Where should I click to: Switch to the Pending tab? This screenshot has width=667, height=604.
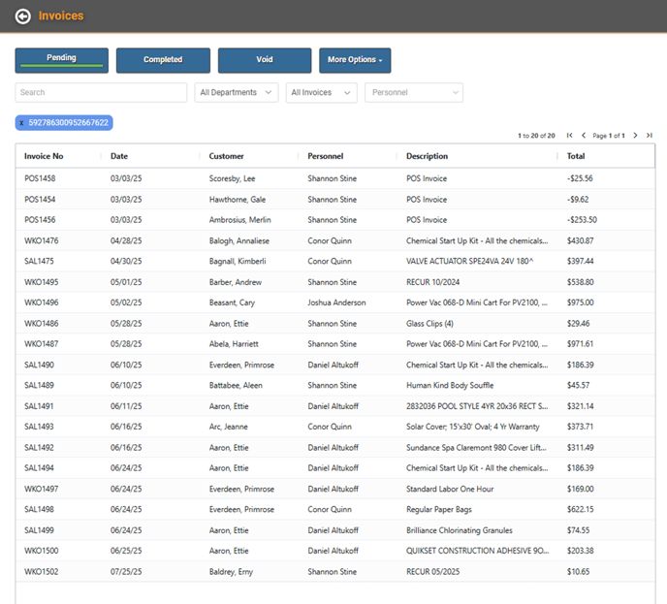(62, 60)
